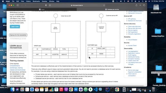Open Launchpad in the Dock

[x=22, y=90]
